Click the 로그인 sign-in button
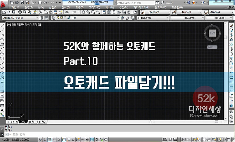Screen dimensions: 235x142 point(167,3)
